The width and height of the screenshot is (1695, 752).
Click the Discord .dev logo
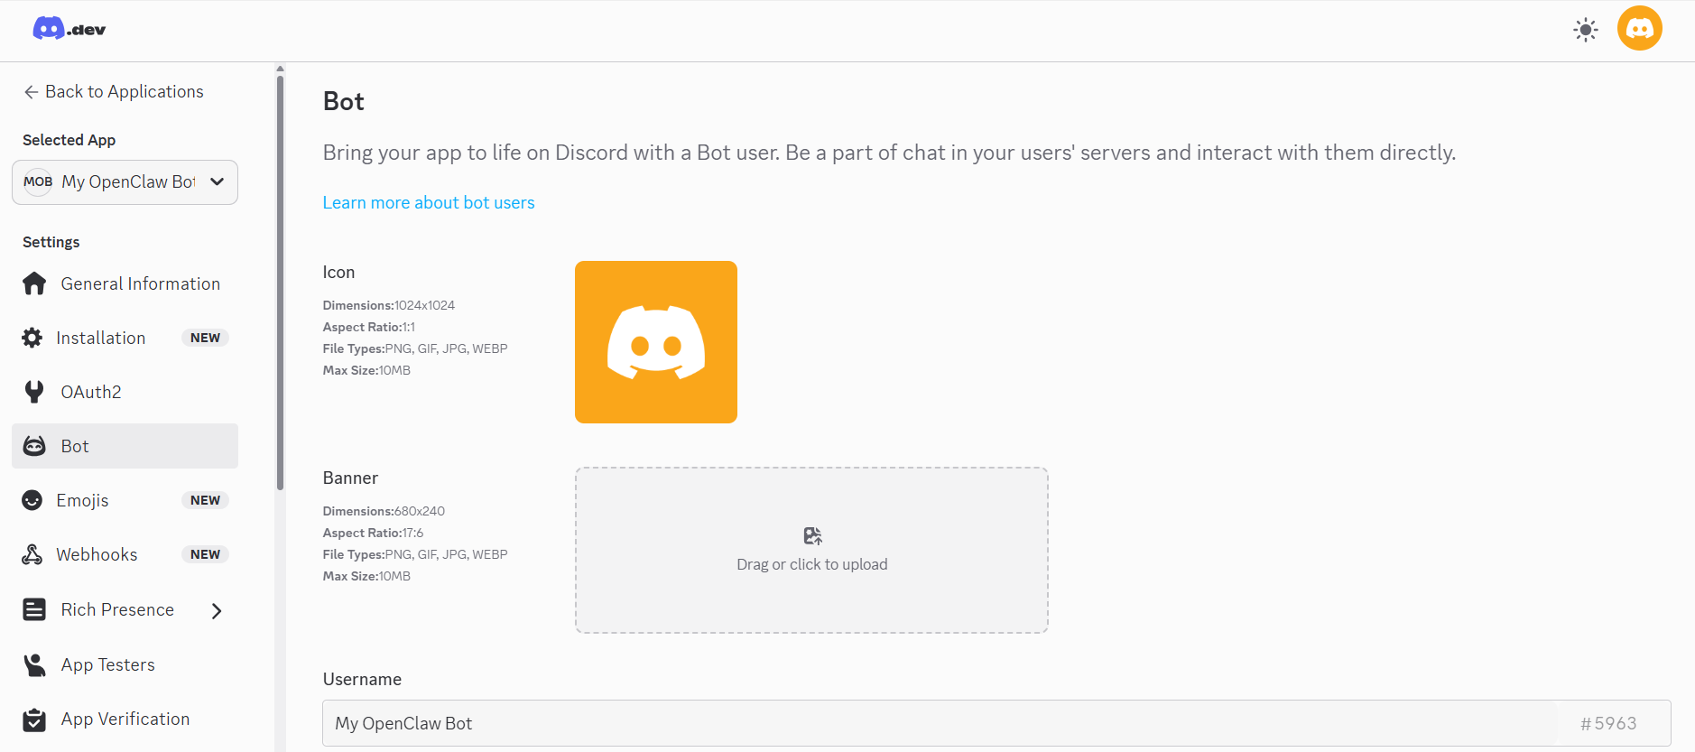click(69, 29)
